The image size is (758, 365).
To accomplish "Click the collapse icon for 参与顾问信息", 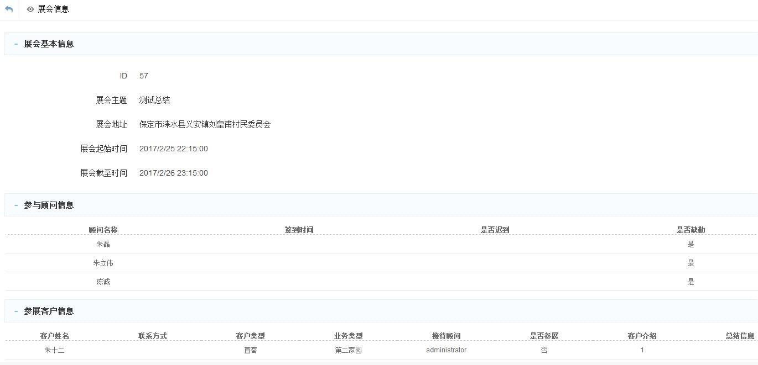I will click(x=15, y=205).
